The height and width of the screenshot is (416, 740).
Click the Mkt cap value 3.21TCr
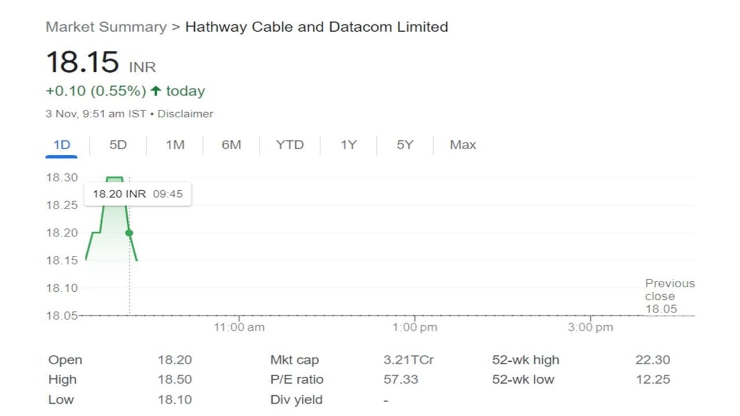(408, 360)
